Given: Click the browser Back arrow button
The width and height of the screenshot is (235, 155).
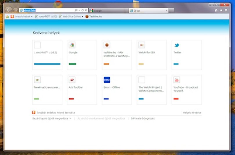Looking at the screenshot, I should tap(8, 10).
